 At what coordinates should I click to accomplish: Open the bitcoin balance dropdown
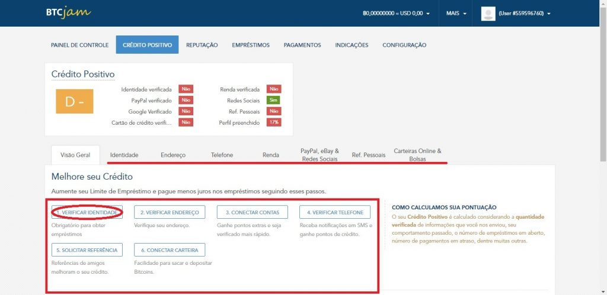(396, 13)
